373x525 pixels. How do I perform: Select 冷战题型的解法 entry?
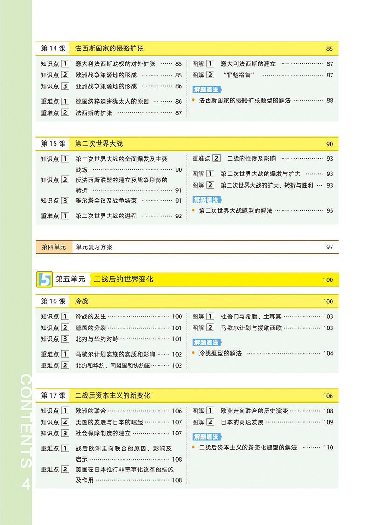220,353
